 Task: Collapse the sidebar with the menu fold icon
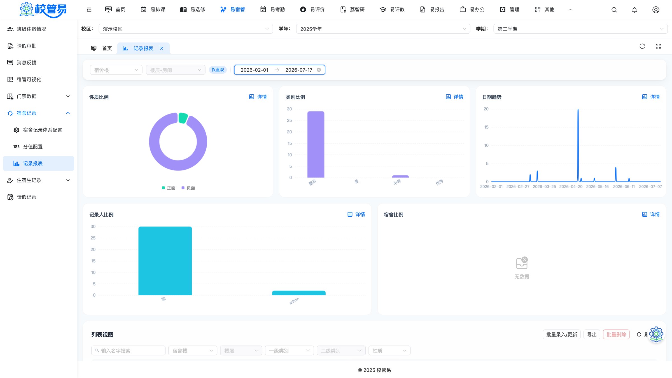point(89,10)
